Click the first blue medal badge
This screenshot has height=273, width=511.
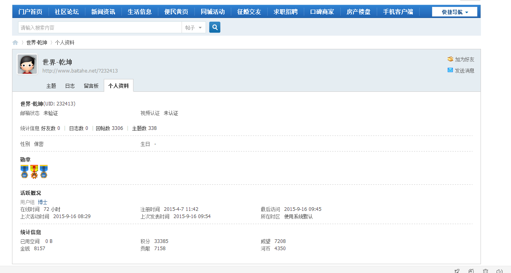click(x=24, y=172)
